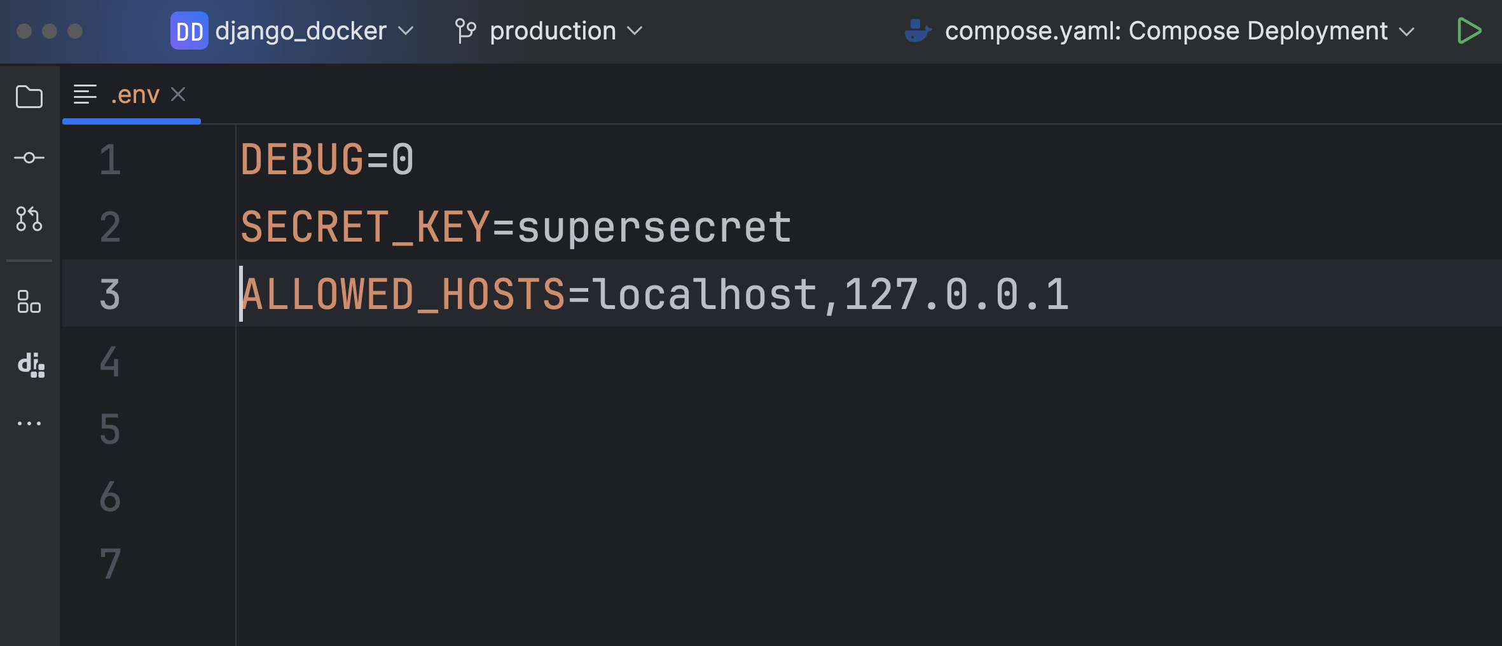Open the Project folder tool window
This screenshot has height=646, width=1502.
coord(29,97)
